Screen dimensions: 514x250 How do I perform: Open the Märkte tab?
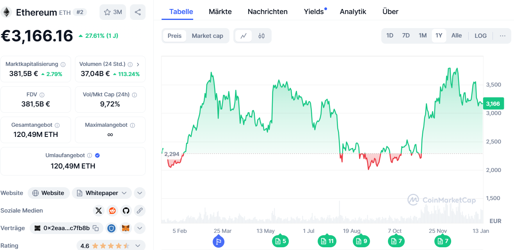[x=220, y=12]
